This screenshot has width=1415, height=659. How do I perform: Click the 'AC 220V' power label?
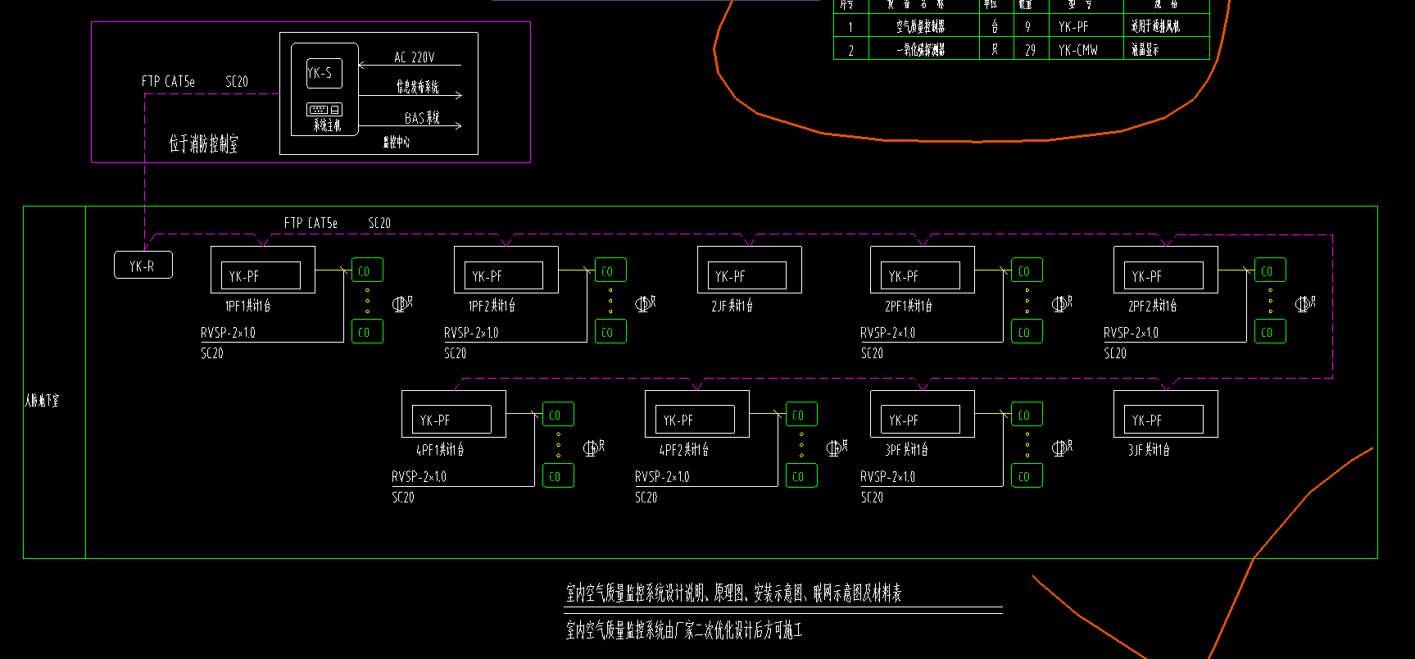click(415, 57)
